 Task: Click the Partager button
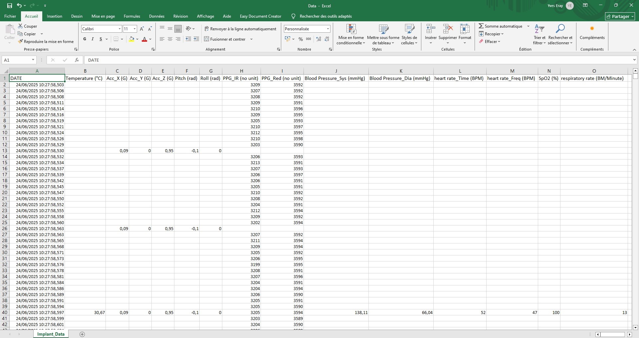[620, 16]
